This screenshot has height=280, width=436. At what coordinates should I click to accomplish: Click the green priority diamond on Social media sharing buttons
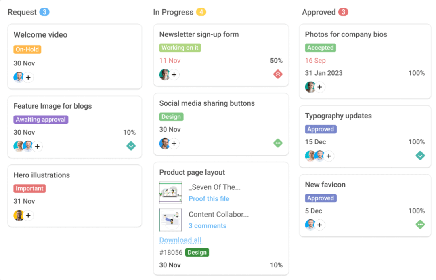277,143
